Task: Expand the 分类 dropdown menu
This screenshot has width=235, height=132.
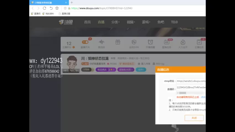Action: [115, 22]
